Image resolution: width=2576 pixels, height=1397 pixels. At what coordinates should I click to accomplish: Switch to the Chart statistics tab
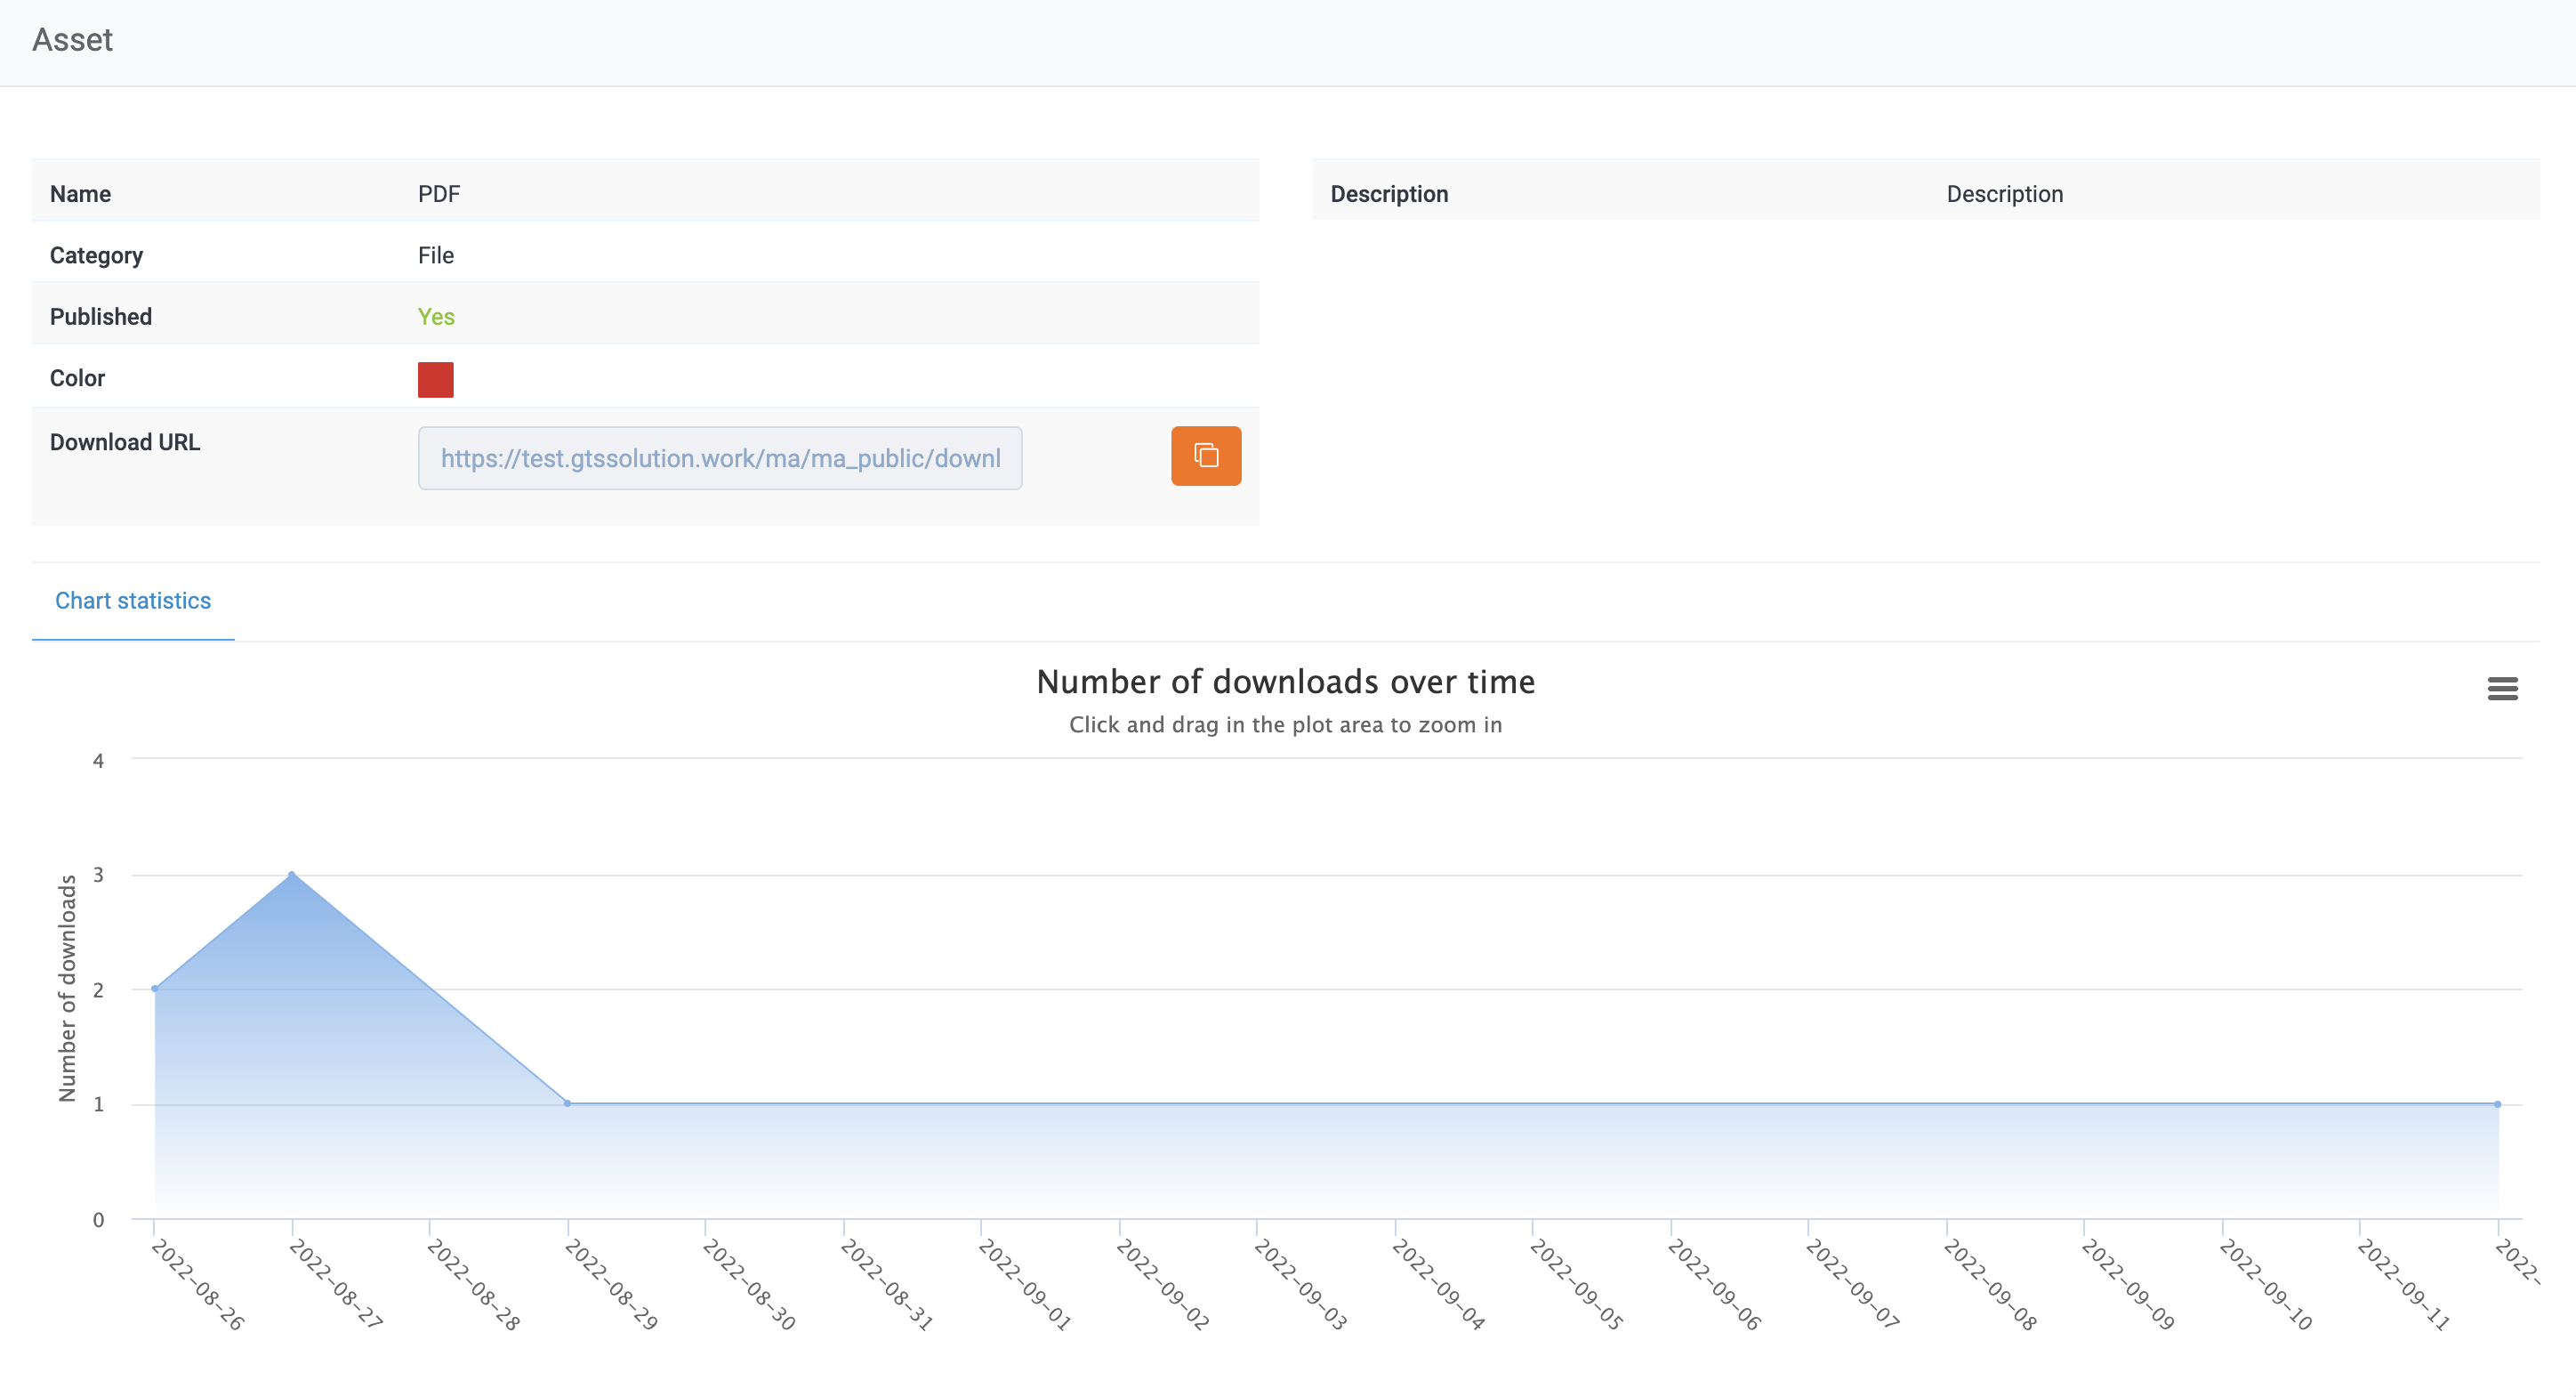click(x=133, y=600)
